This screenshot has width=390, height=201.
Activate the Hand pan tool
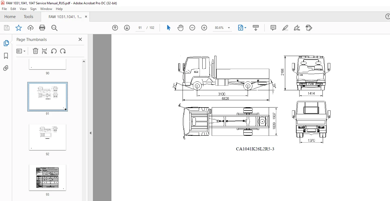(x=180, y=28)
